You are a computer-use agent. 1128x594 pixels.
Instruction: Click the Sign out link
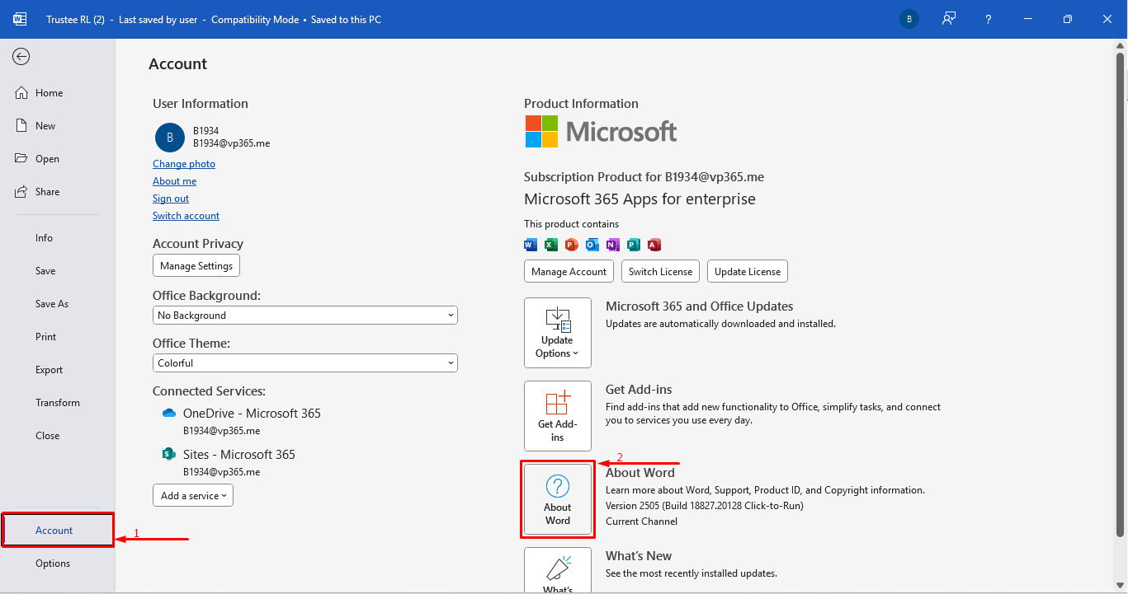pyautogui.click(x=171, y=199)
